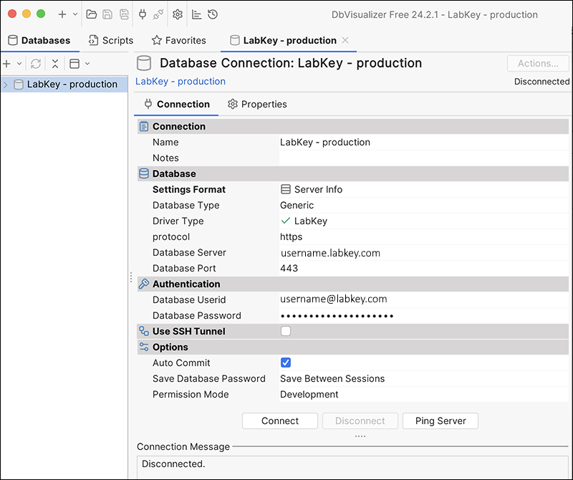Click the Connection section header icon
The image size is (573, 480).
pos(144,126)
